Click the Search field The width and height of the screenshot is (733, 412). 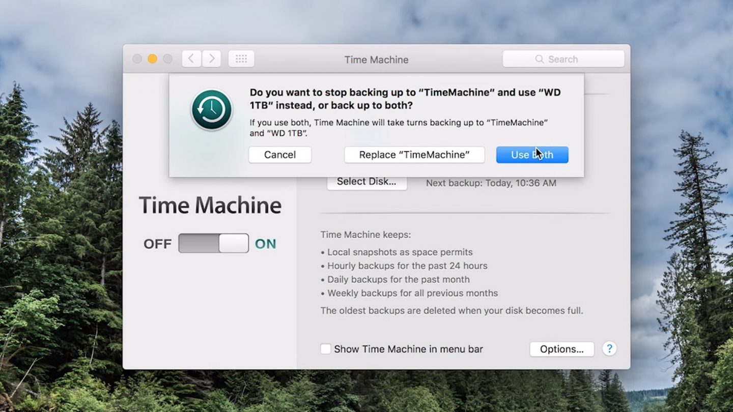tap(563, 59)
